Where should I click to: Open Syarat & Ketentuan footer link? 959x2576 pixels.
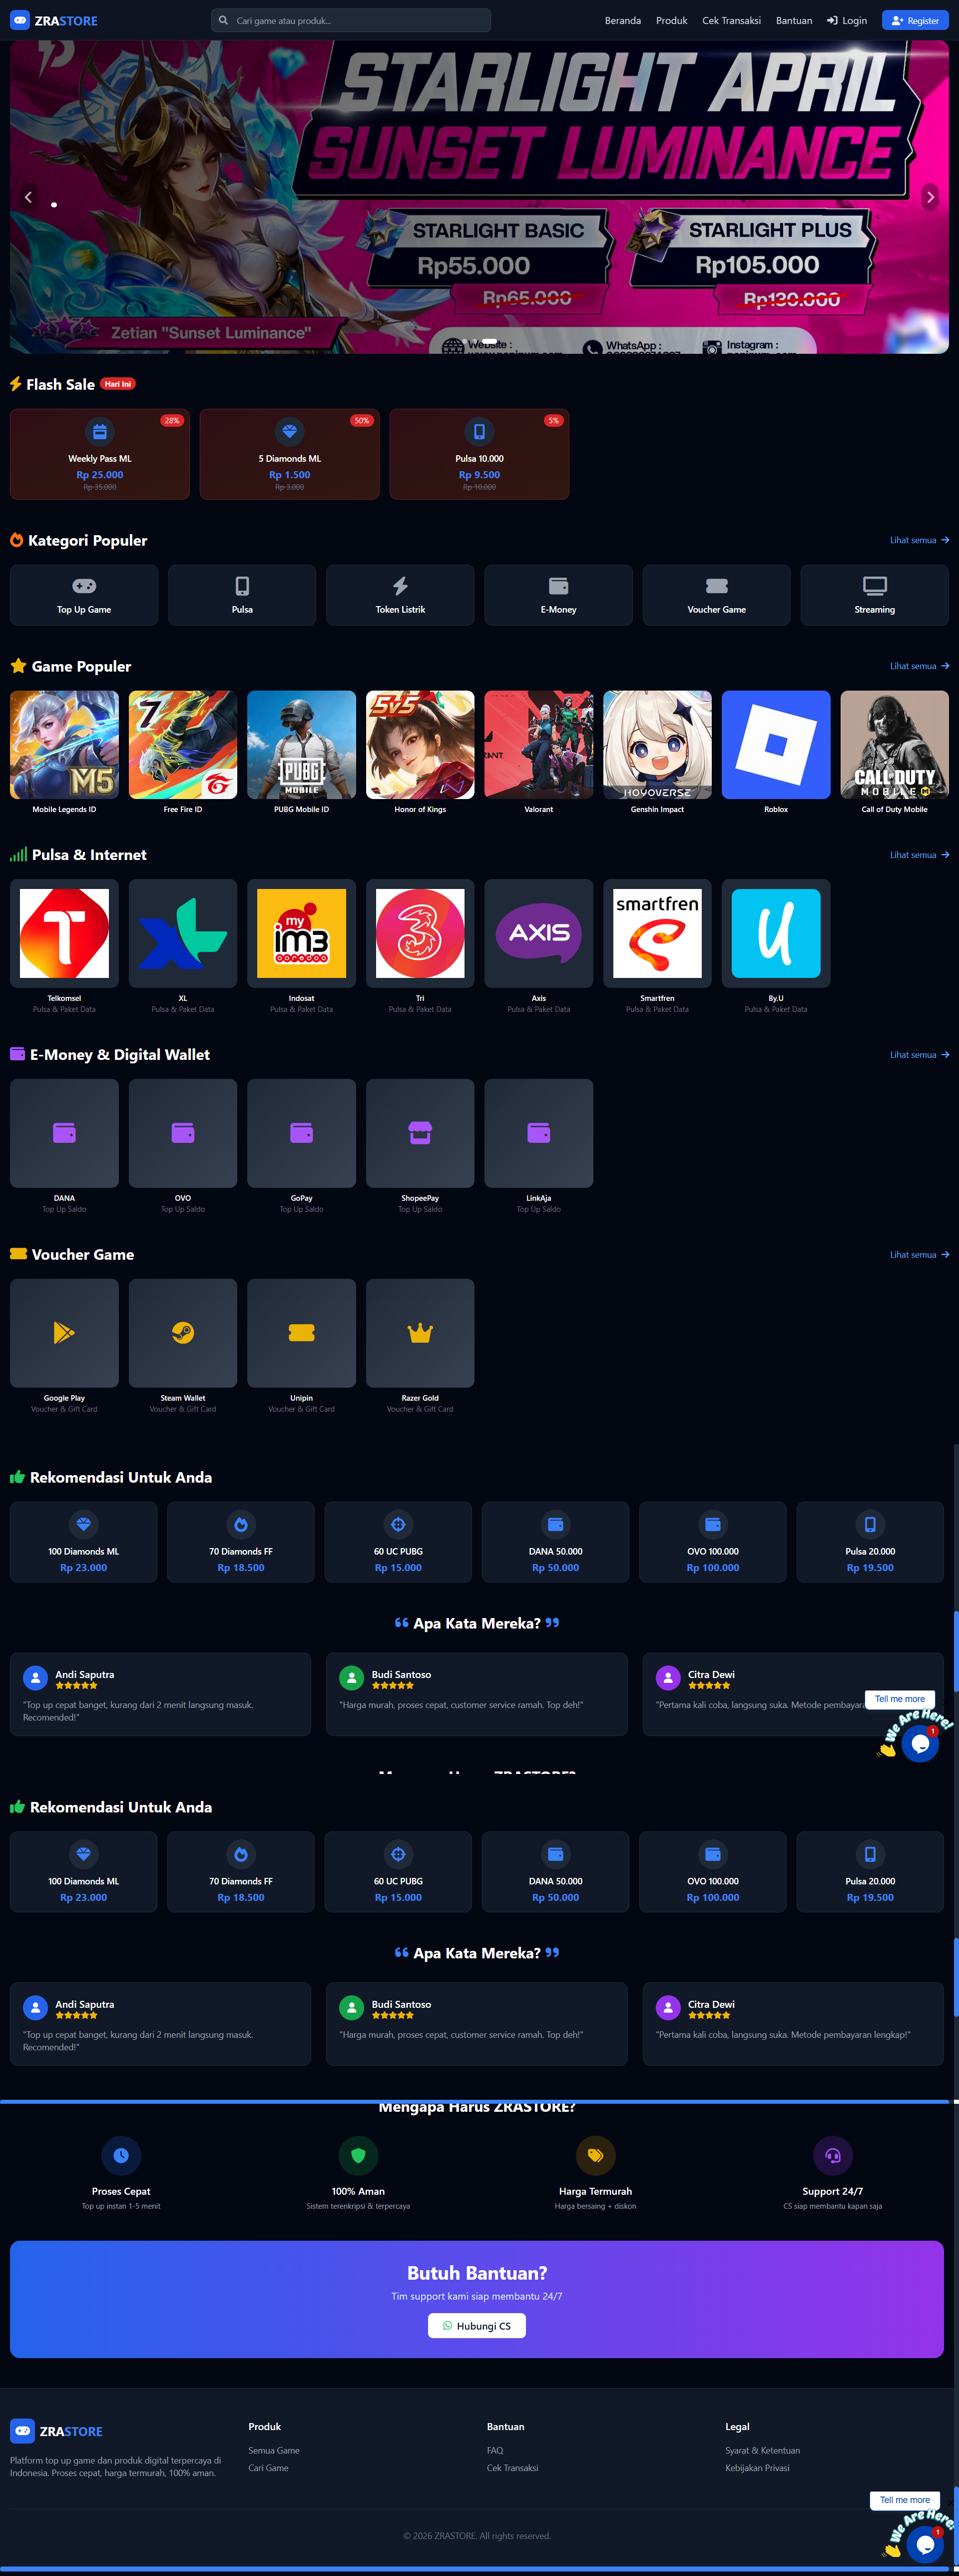click(x=762, y=2451)
